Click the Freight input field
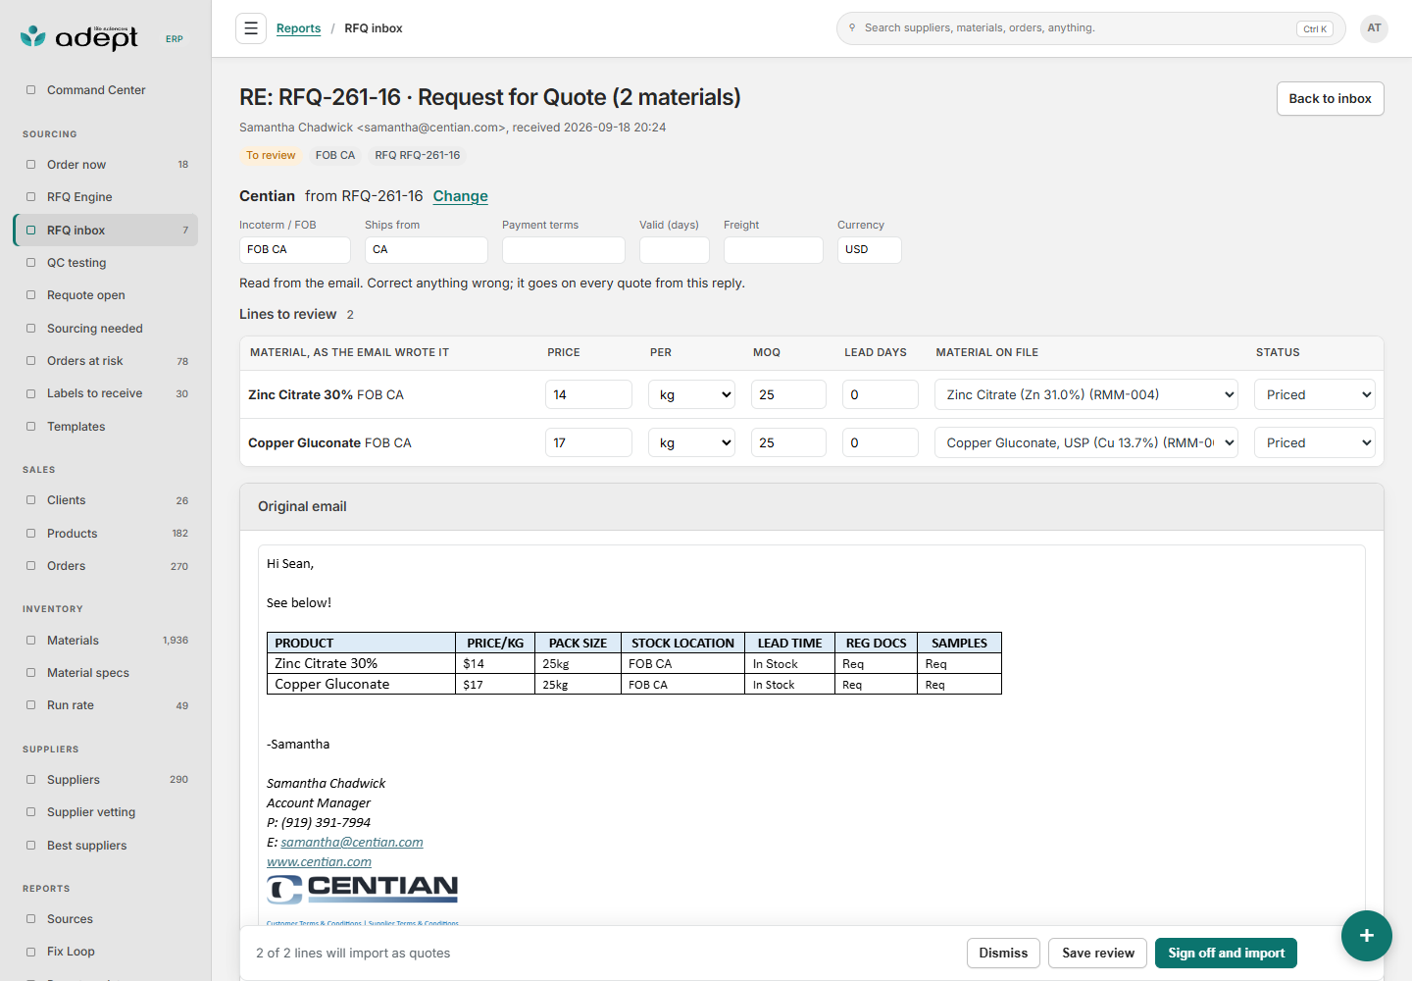Screen dimensions: 1412x981 (x=774, y=250)
